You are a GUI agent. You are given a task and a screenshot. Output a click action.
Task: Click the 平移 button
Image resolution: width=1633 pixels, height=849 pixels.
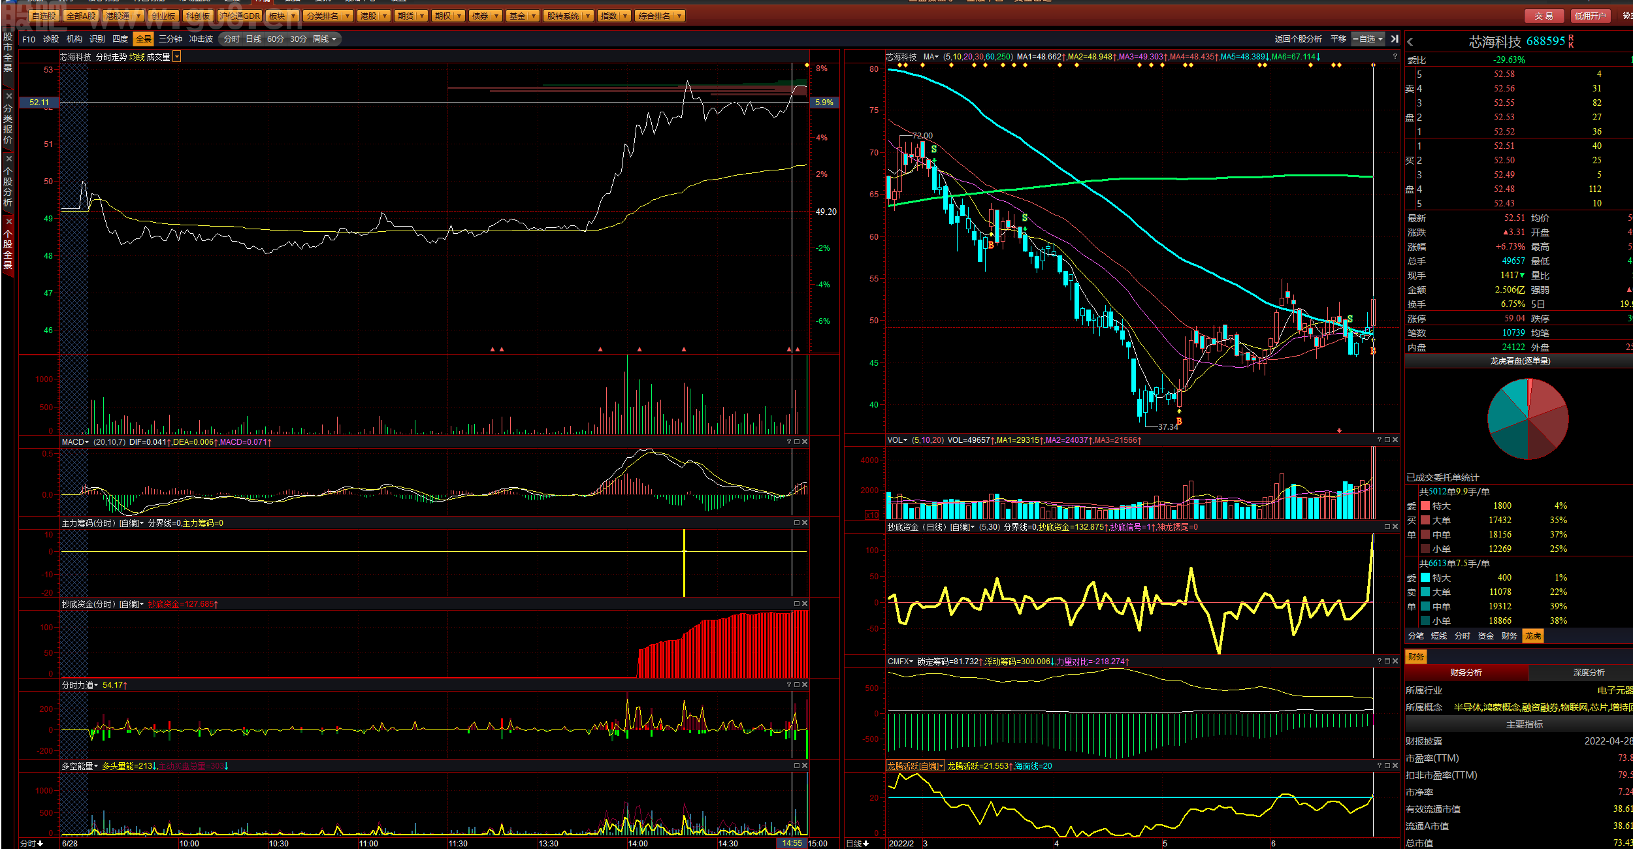click(x=1338, y=39)
